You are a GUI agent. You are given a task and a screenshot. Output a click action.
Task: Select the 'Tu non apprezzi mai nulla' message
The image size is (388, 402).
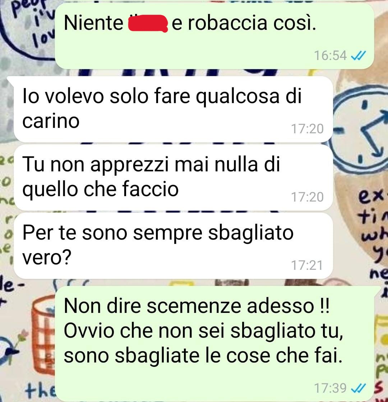tap(173, 177)
